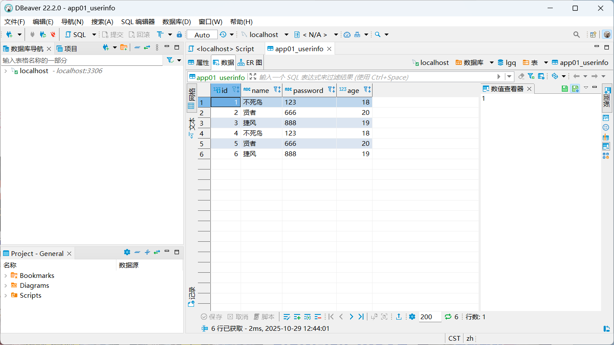Screen dimensions: 614x345
Task: Select the cell 贤者 in row 2
Action: [x=261, y=113]
